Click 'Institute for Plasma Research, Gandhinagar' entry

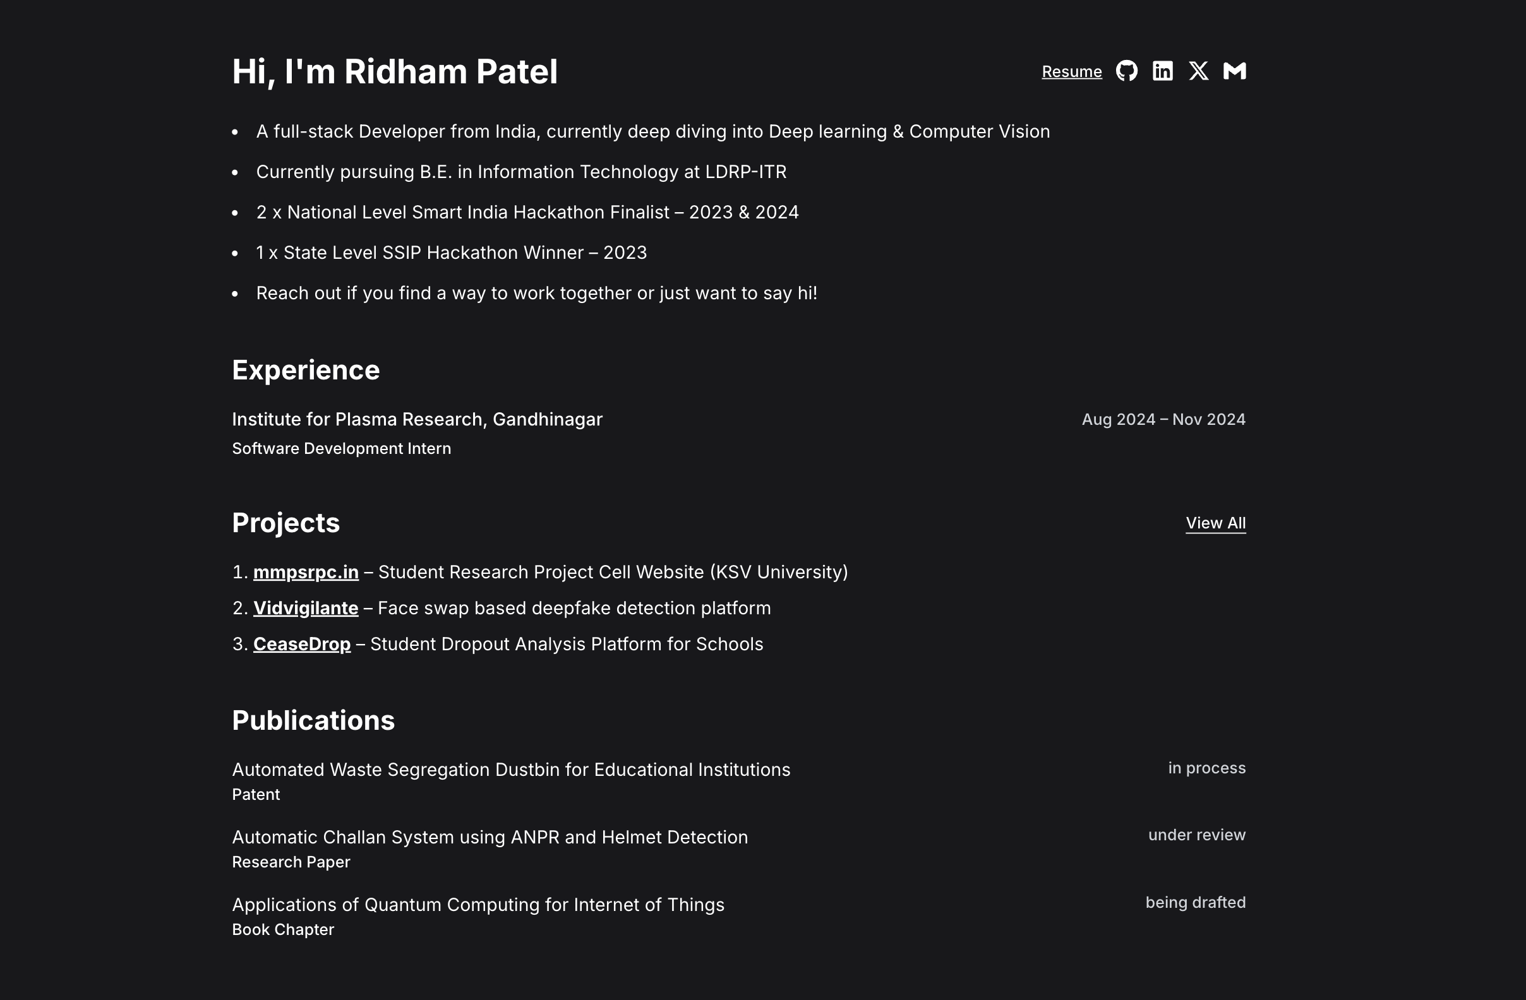pyautogui.click(x=417, y=419)
